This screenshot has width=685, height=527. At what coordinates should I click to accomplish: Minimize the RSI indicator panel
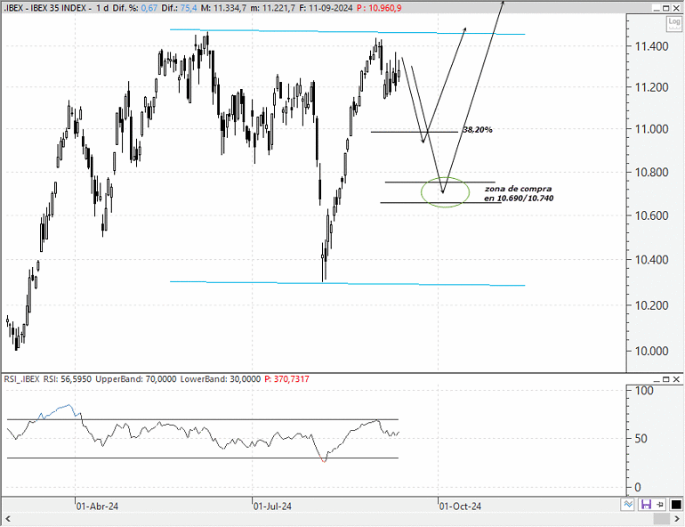(x=657, y=379)
